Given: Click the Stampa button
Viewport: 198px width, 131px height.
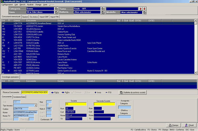Looking at the screenshot, I should [x=174, y=125].
